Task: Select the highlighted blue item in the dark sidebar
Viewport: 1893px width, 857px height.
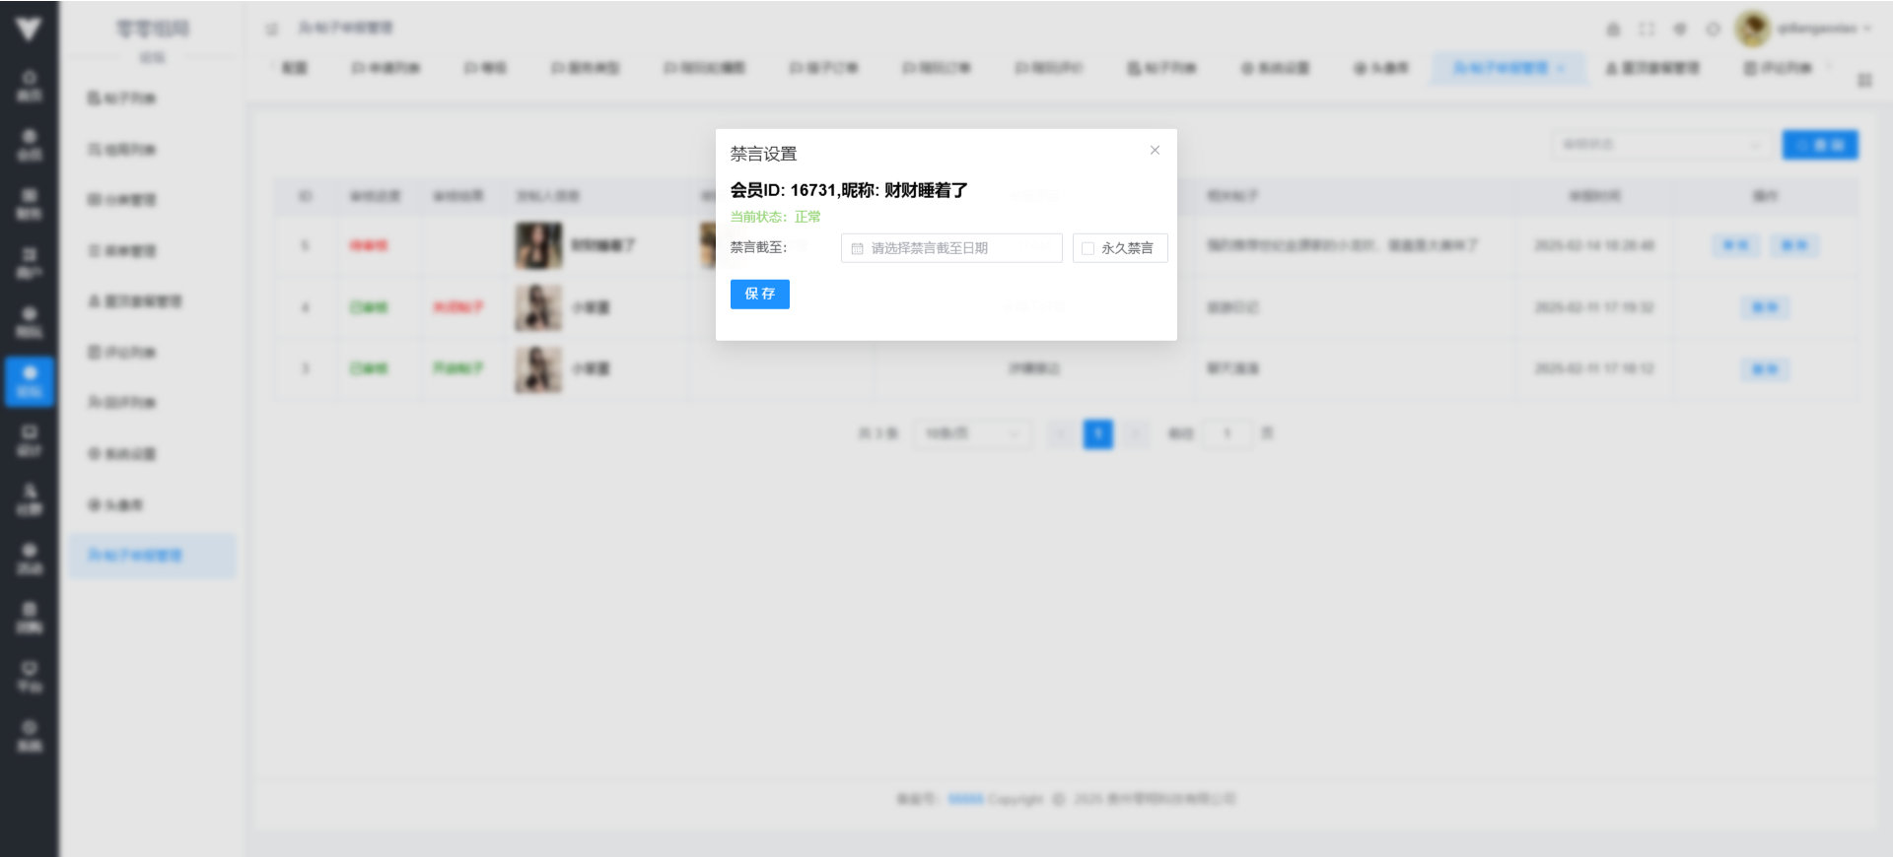Action: pos(30,381)
